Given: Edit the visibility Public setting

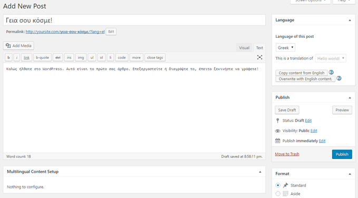Looking at the screenshot, I should pyautogui.click(x=314, y=131).
